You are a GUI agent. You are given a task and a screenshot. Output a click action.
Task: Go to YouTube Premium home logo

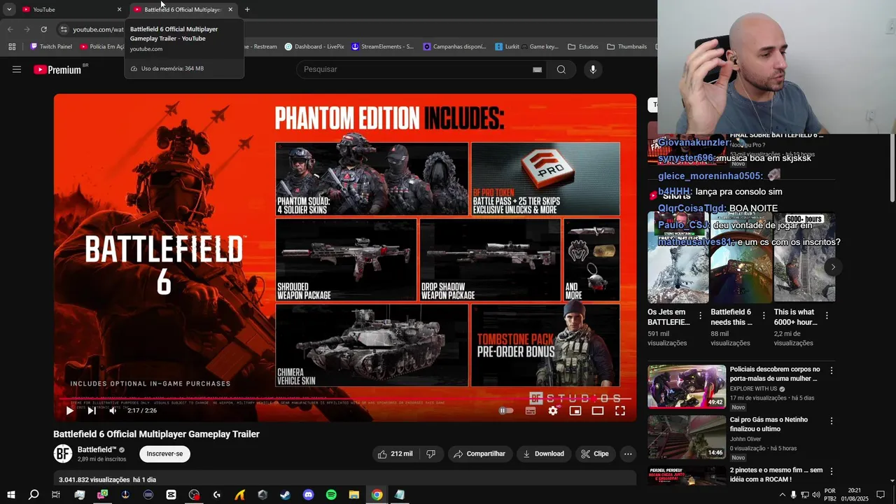[x=57, y=69]
